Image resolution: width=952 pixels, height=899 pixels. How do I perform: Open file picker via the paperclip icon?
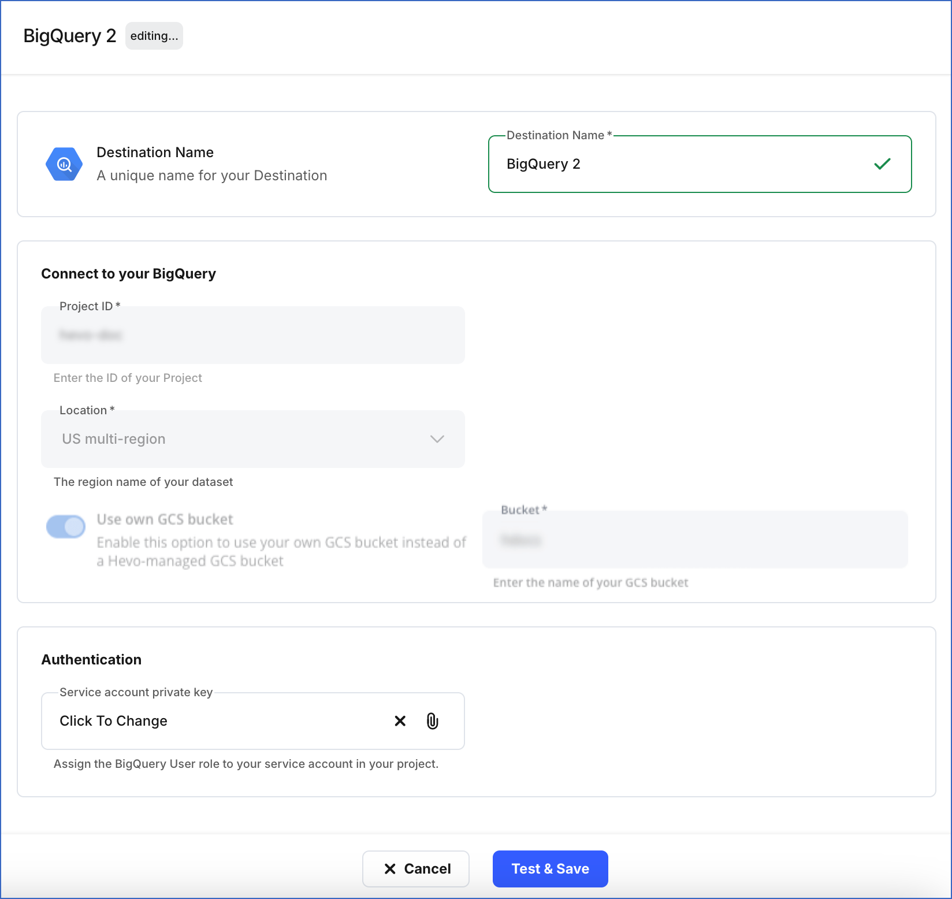(432, 721)
